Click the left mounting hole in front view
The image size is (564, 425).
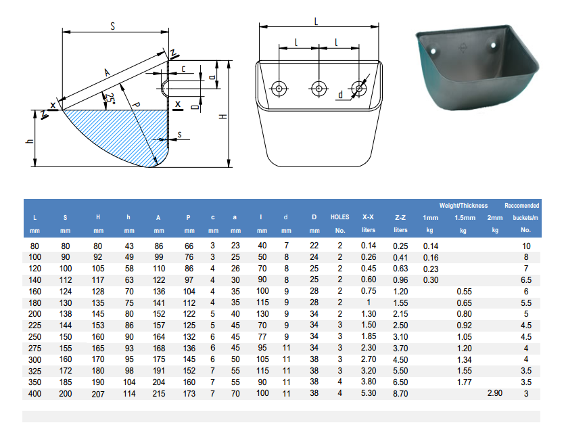pos(279,89)
